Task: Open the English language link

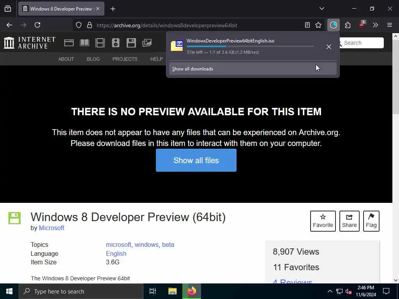Action: (x=116, y=253)
